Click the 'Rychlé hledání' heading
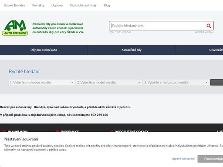Viewport: 223px width, 167px height. click(24, 71)
